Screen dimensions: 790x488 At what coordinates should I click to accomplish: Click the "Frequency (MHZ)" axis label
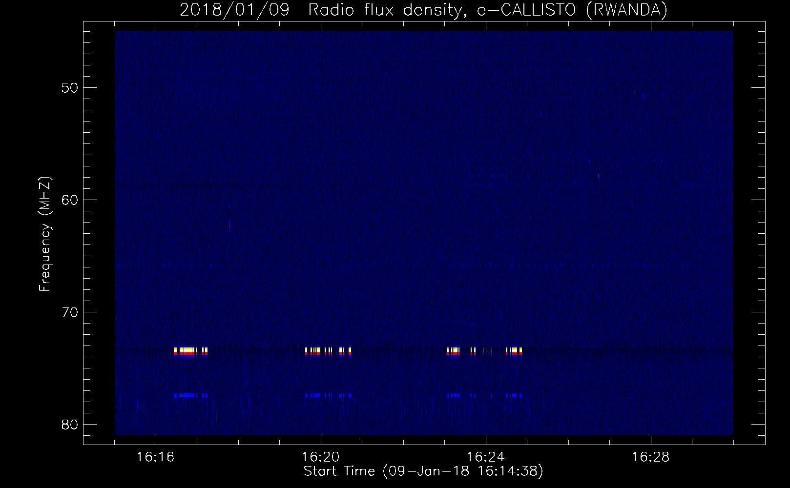point(45,234)
